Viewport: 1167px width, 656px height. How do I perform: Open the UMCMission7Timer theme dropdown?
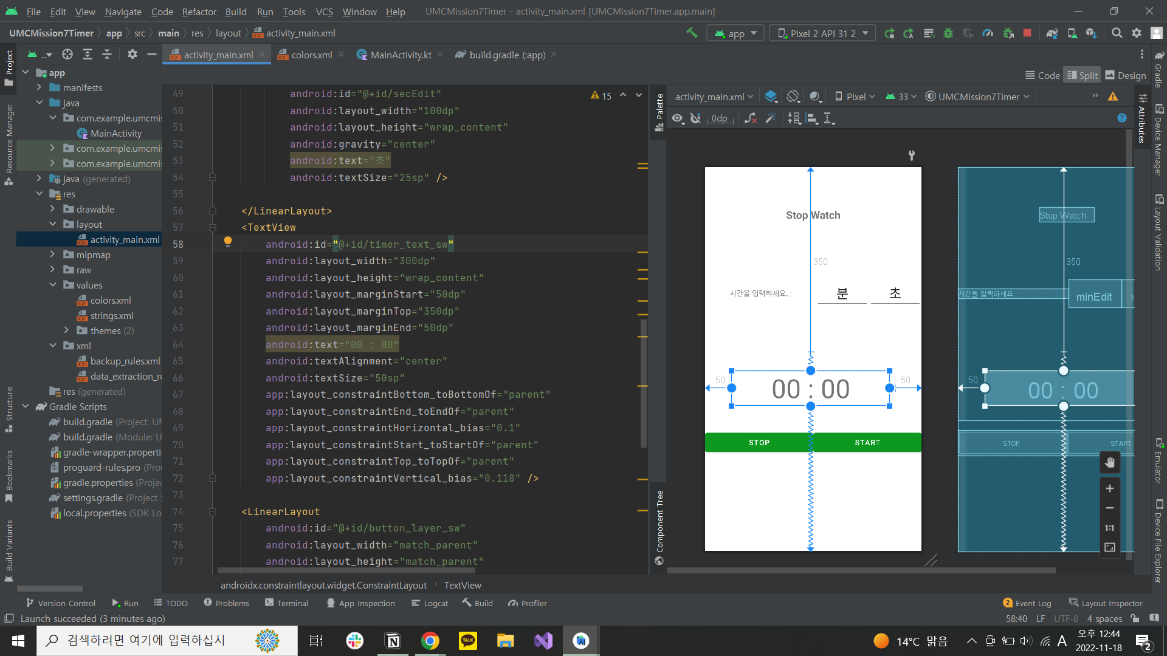pos(977,97)
